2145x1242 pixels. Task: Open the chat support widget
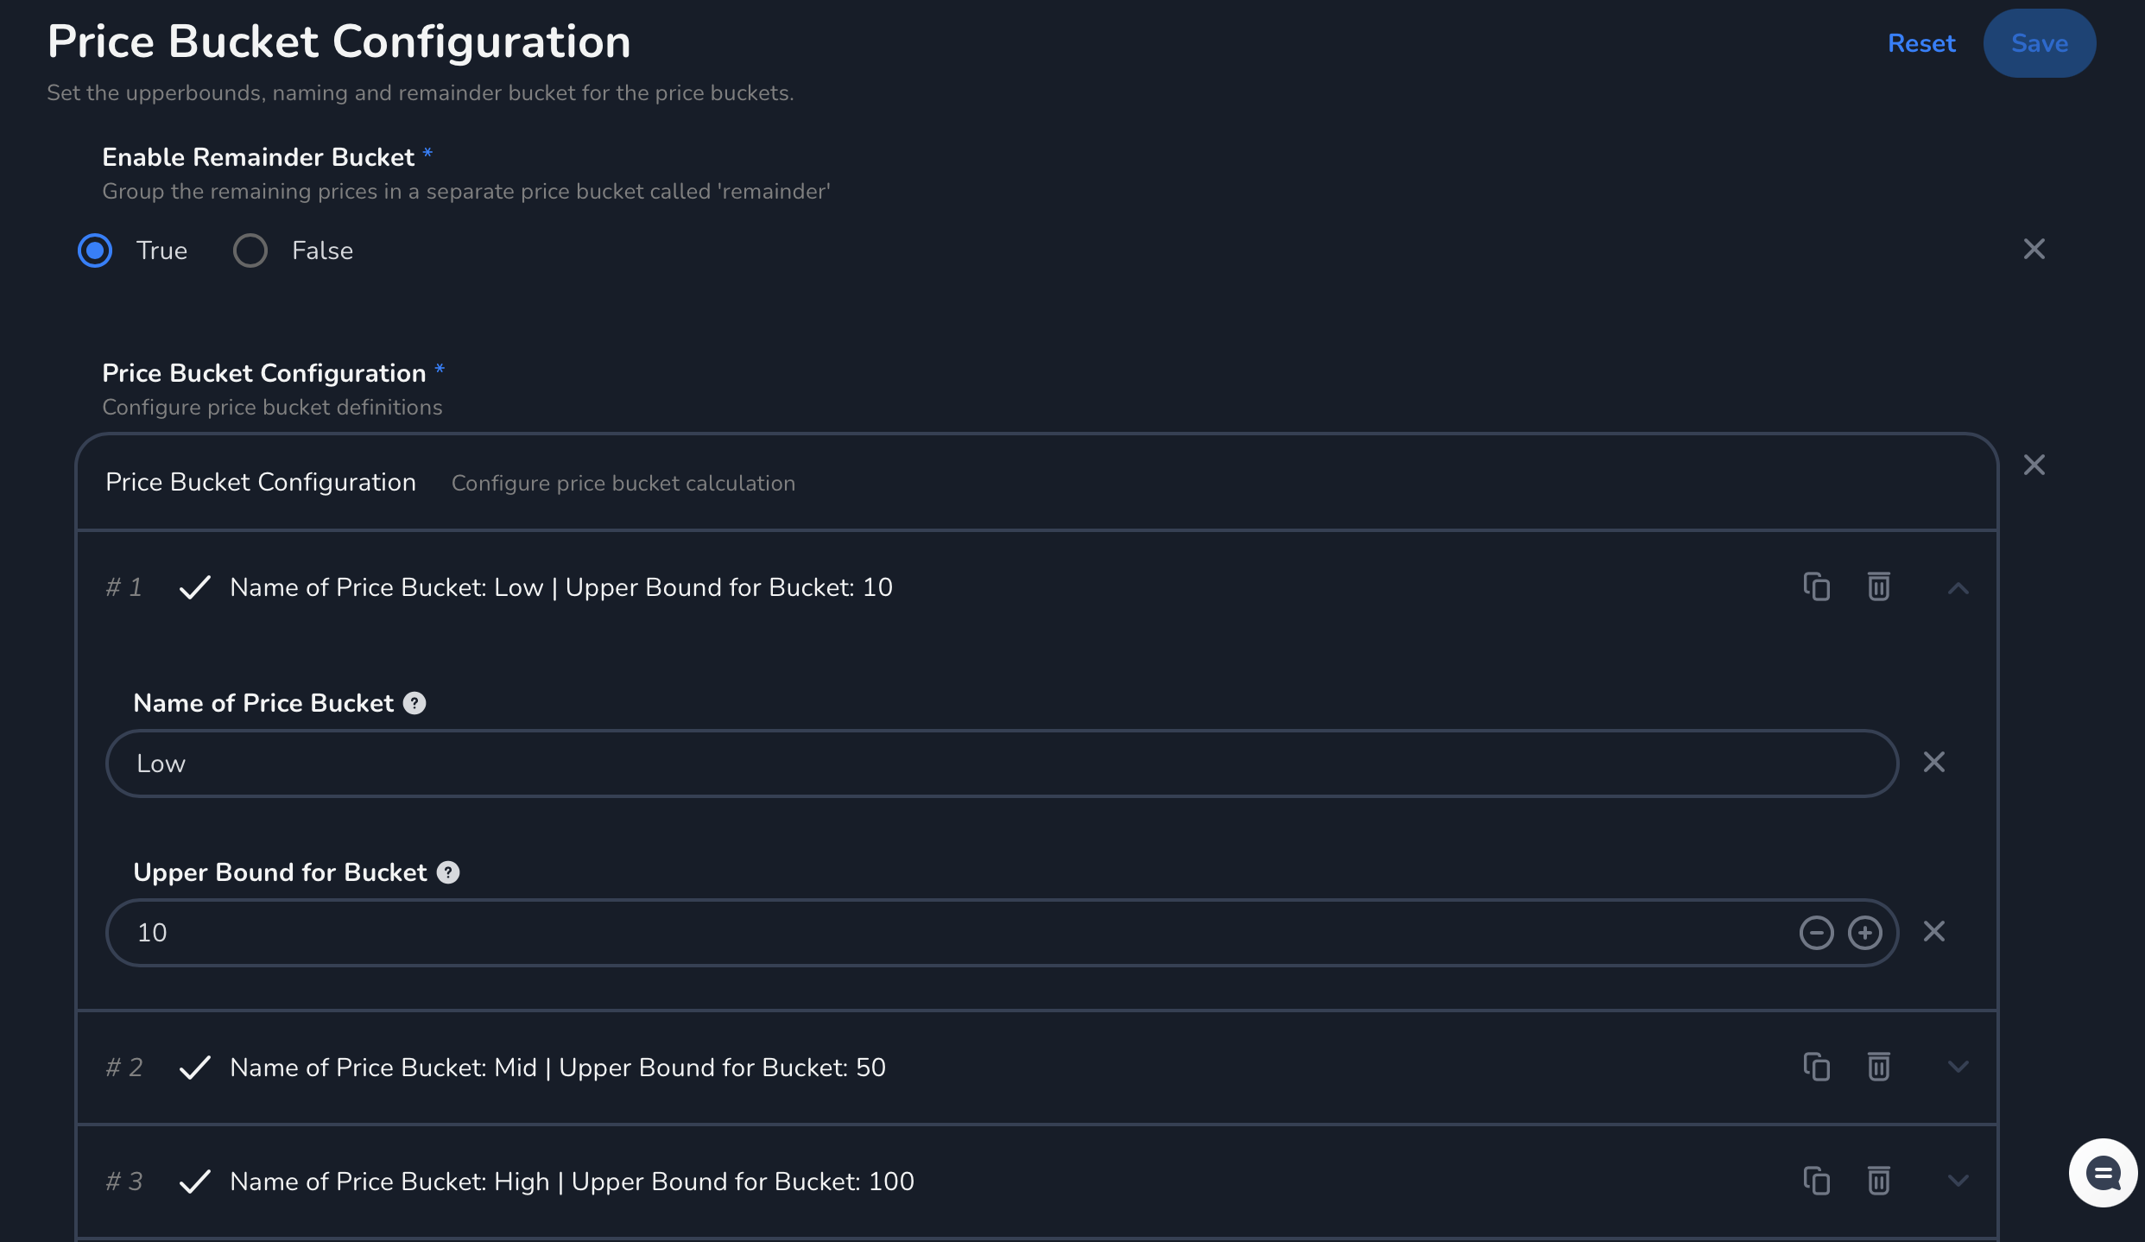click(2103, 1173)
